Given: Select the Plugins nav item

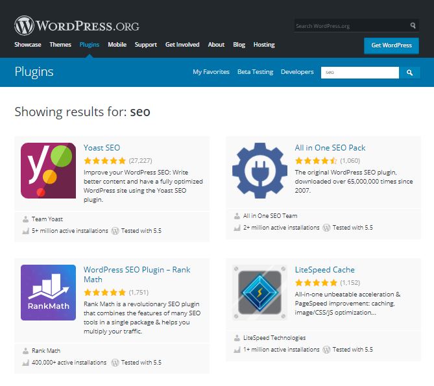Looking at the screenshot, I should (x=90, y=45).
